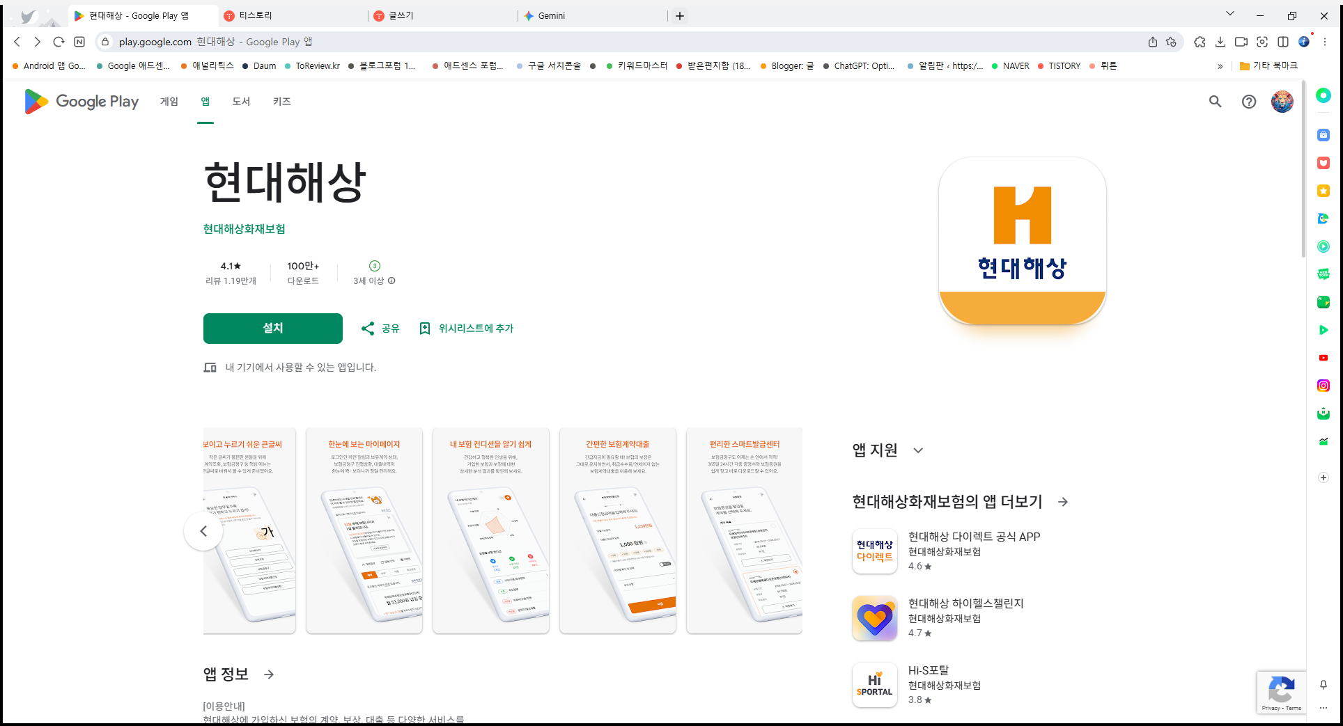Open the tab search dropdown arrow
Screen dimensions: 1343x726
pos(1229,13)
